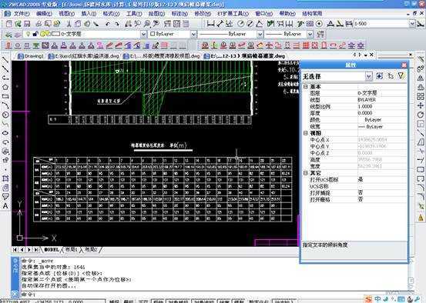
Task: Select the Ellipse tool in the left toolbar
Action: click(x=5, y=133)
